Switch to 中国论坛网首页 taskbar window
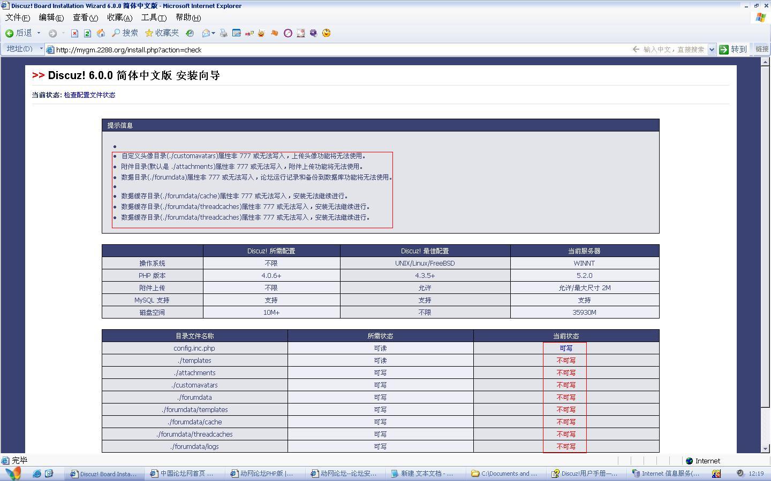Viewport: 771px width, 481px height. tap(185, 474)
